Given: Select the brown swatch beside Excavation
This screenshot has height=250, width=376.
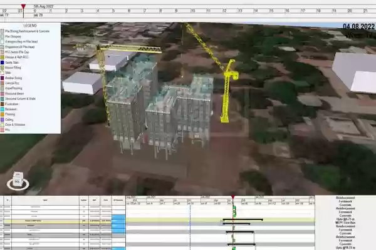Looking at the screenshot, I should click(3, 104).
